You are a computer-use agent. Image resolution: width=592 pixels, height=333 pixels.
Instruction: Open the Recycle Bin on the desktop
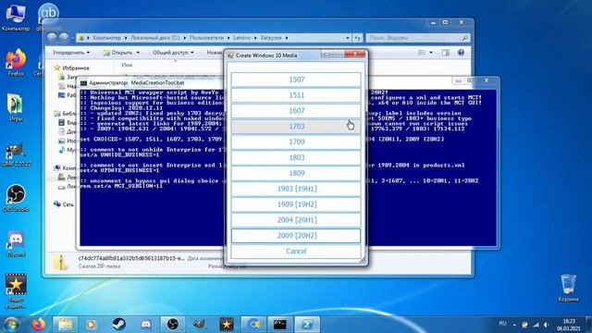pyautogui.click(x=568, y=288)
